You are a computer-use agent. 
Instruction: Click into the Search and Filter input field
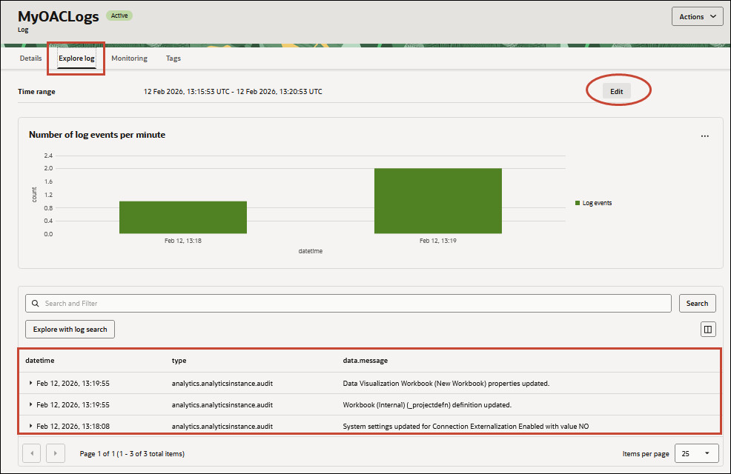(x=297, y=303)
